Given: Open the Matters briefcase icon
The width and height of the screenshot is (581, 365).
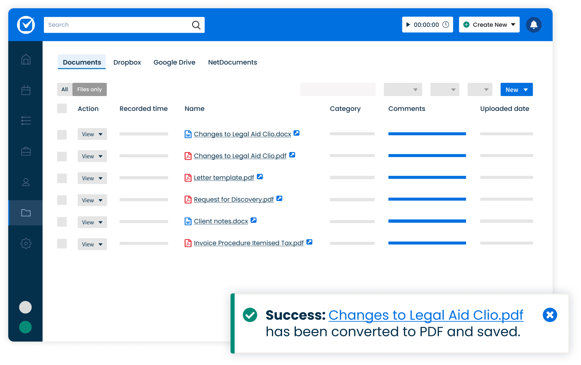Looking at the screenshot, I should pos(25,151).
